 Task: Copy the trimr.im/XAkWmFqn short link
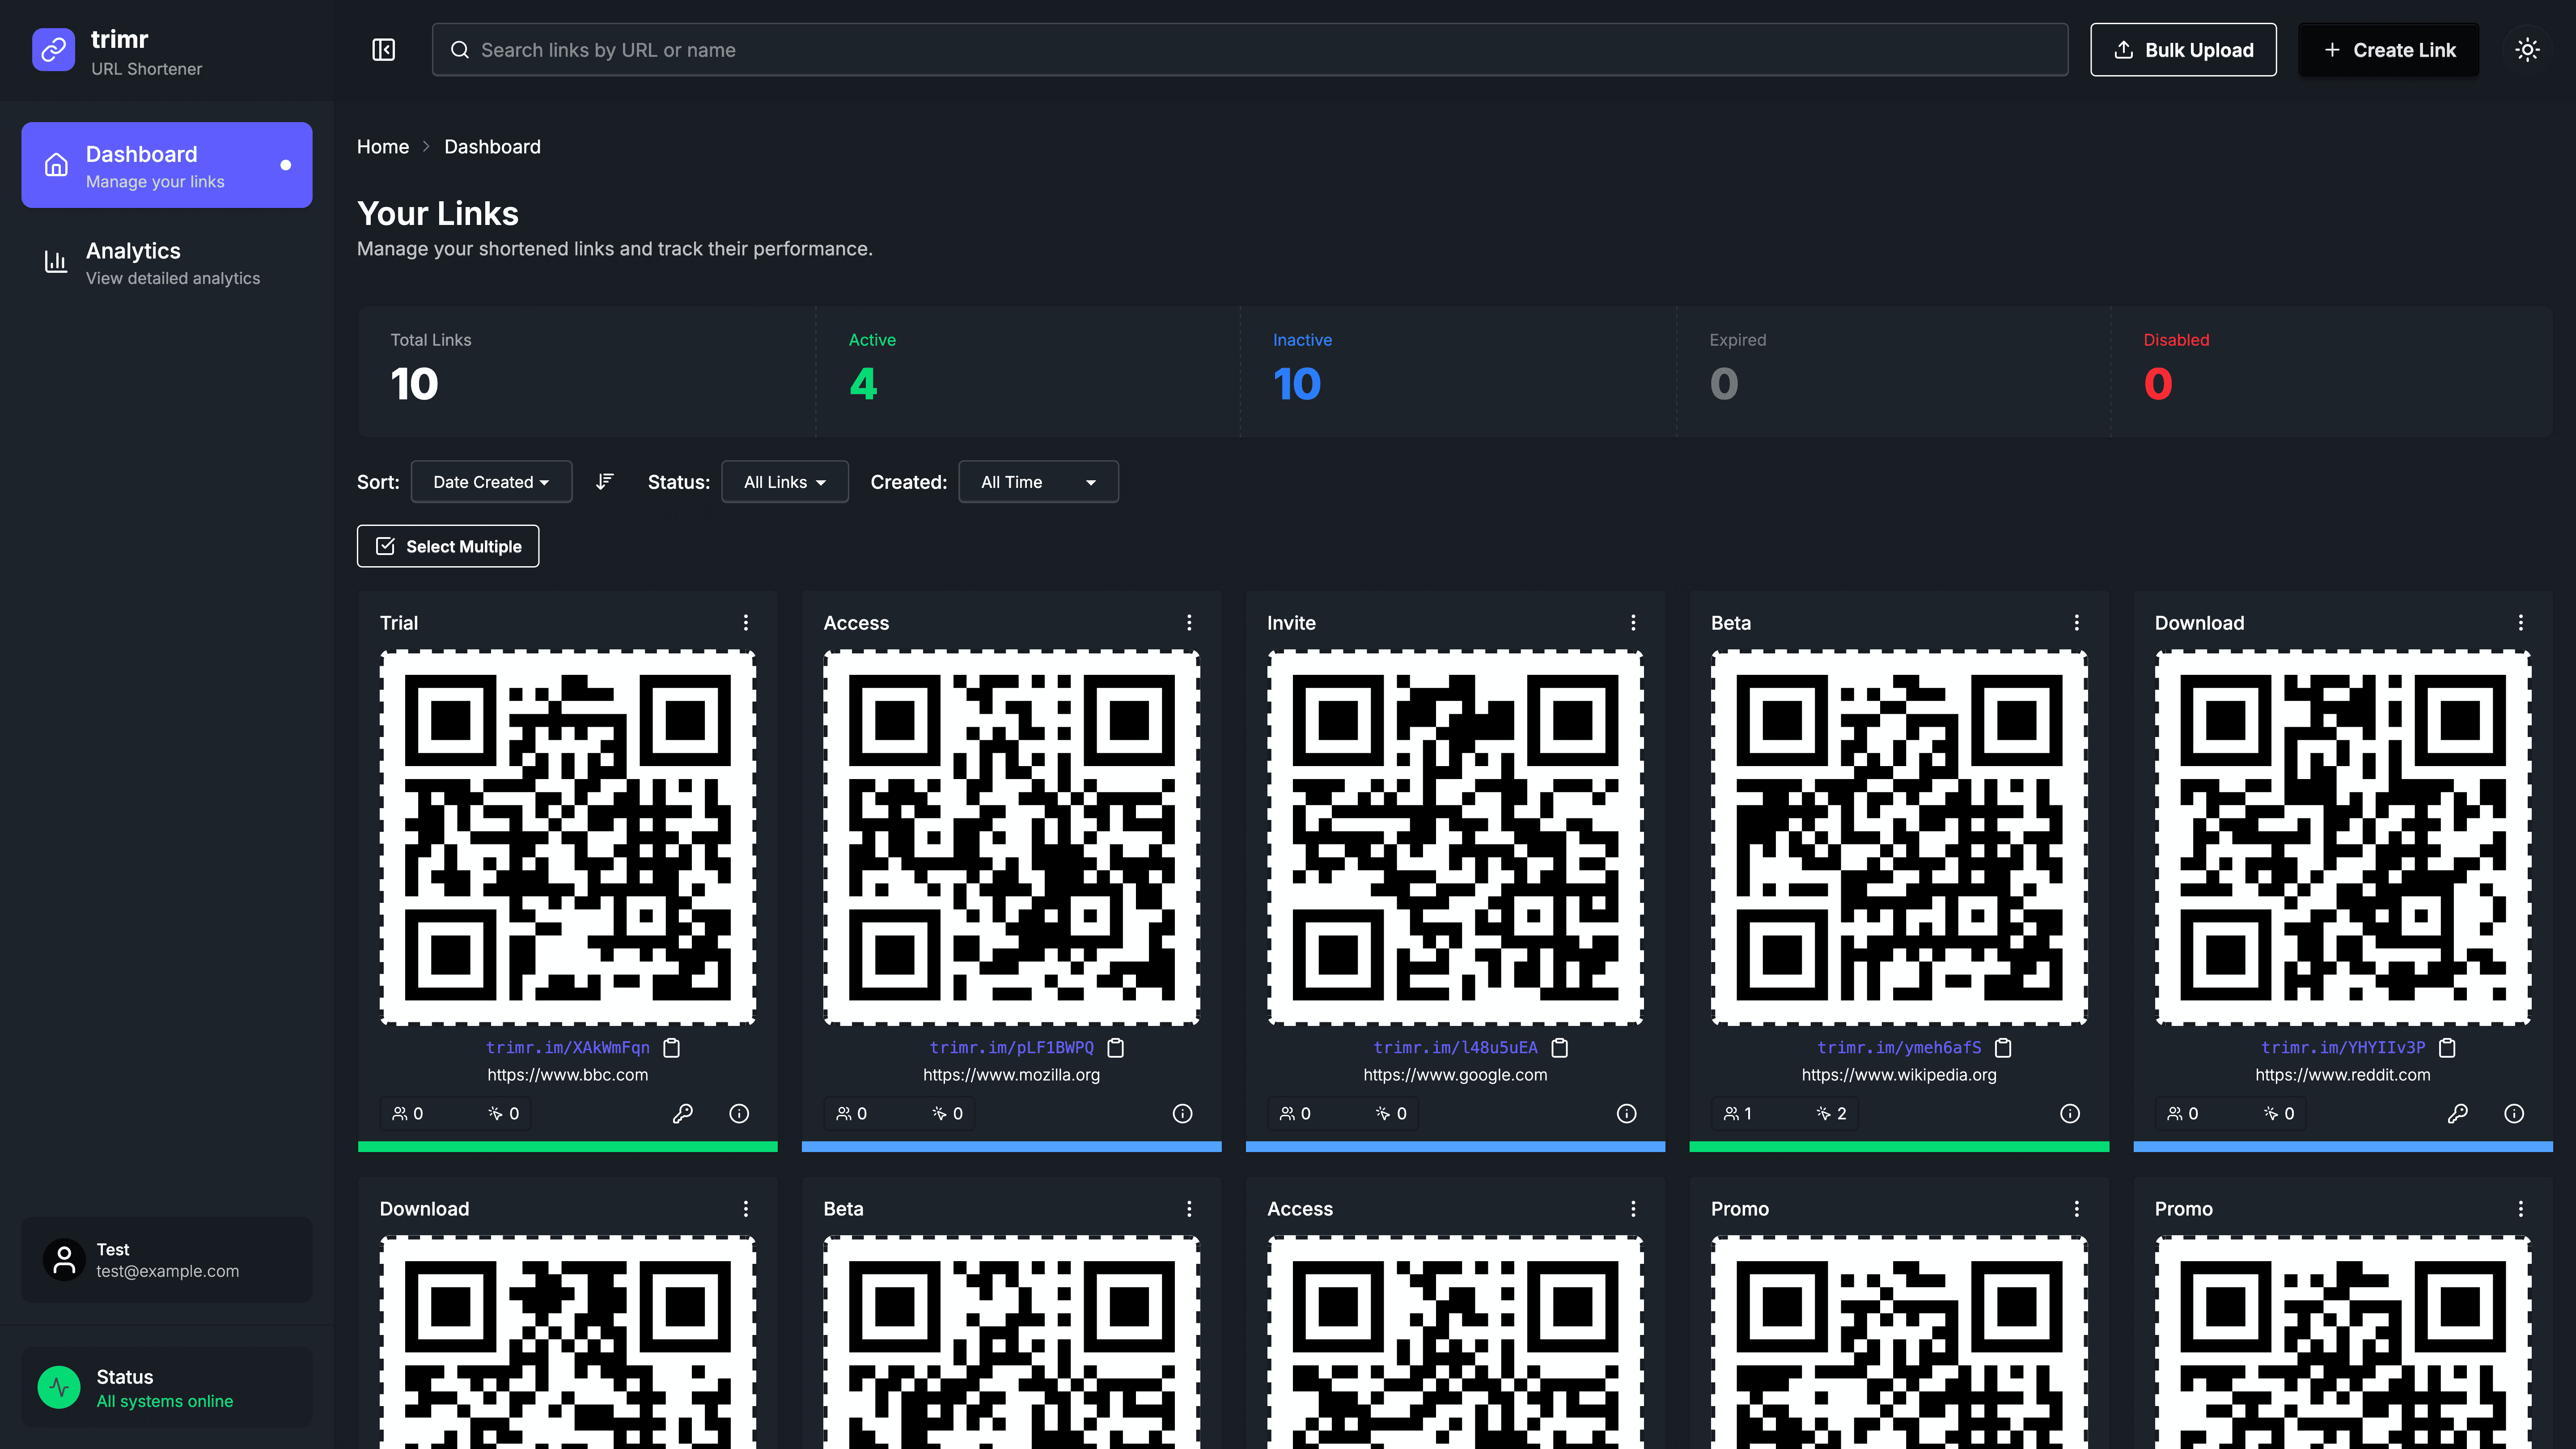pos(672,1048)
